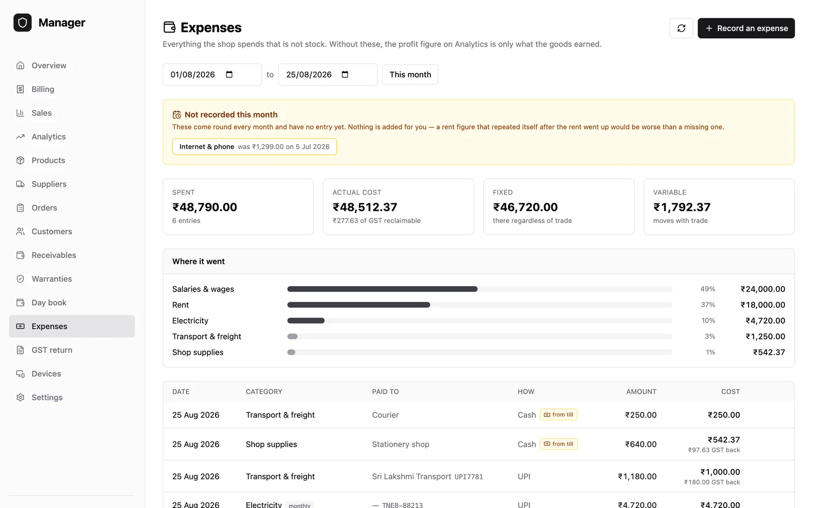Click the Orders clipboard icon

click(20, 208)
